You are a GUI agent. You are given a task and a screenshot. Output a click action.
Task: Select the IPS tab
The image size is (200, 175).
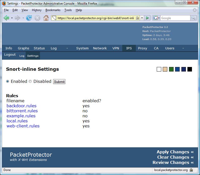(x=129, y=48)
